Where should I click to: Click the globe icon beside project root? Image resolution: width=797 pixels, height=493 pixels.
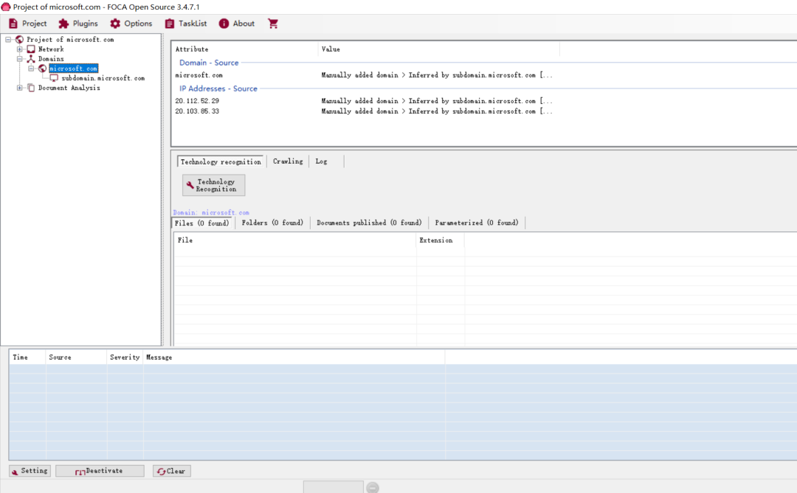[19, 40]
